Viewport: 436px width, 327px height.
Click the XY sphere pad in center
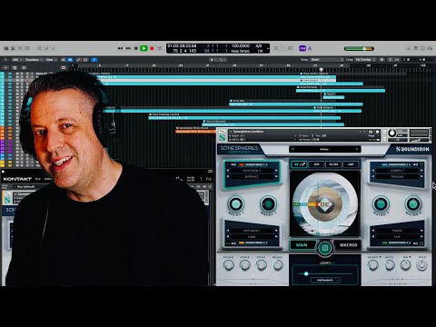point(325,204)
